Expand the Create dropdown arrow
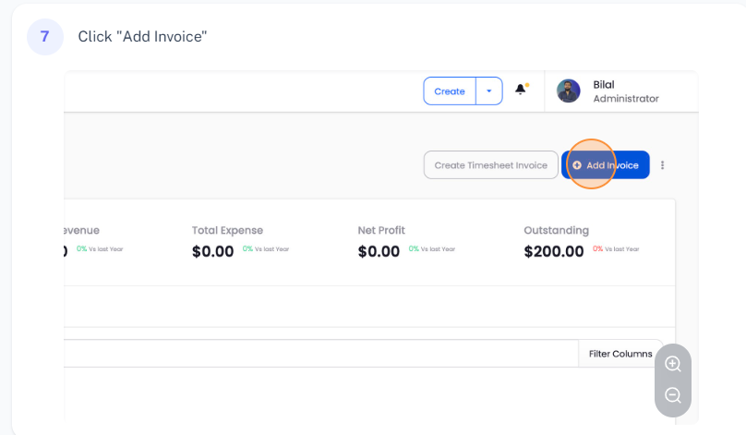The height and width of the screenshot is (435, 746). 489,91
